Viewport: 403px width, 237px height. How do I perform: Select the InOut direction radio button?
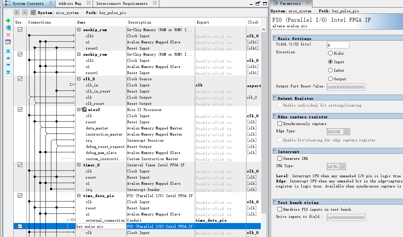tap(330, 70)
